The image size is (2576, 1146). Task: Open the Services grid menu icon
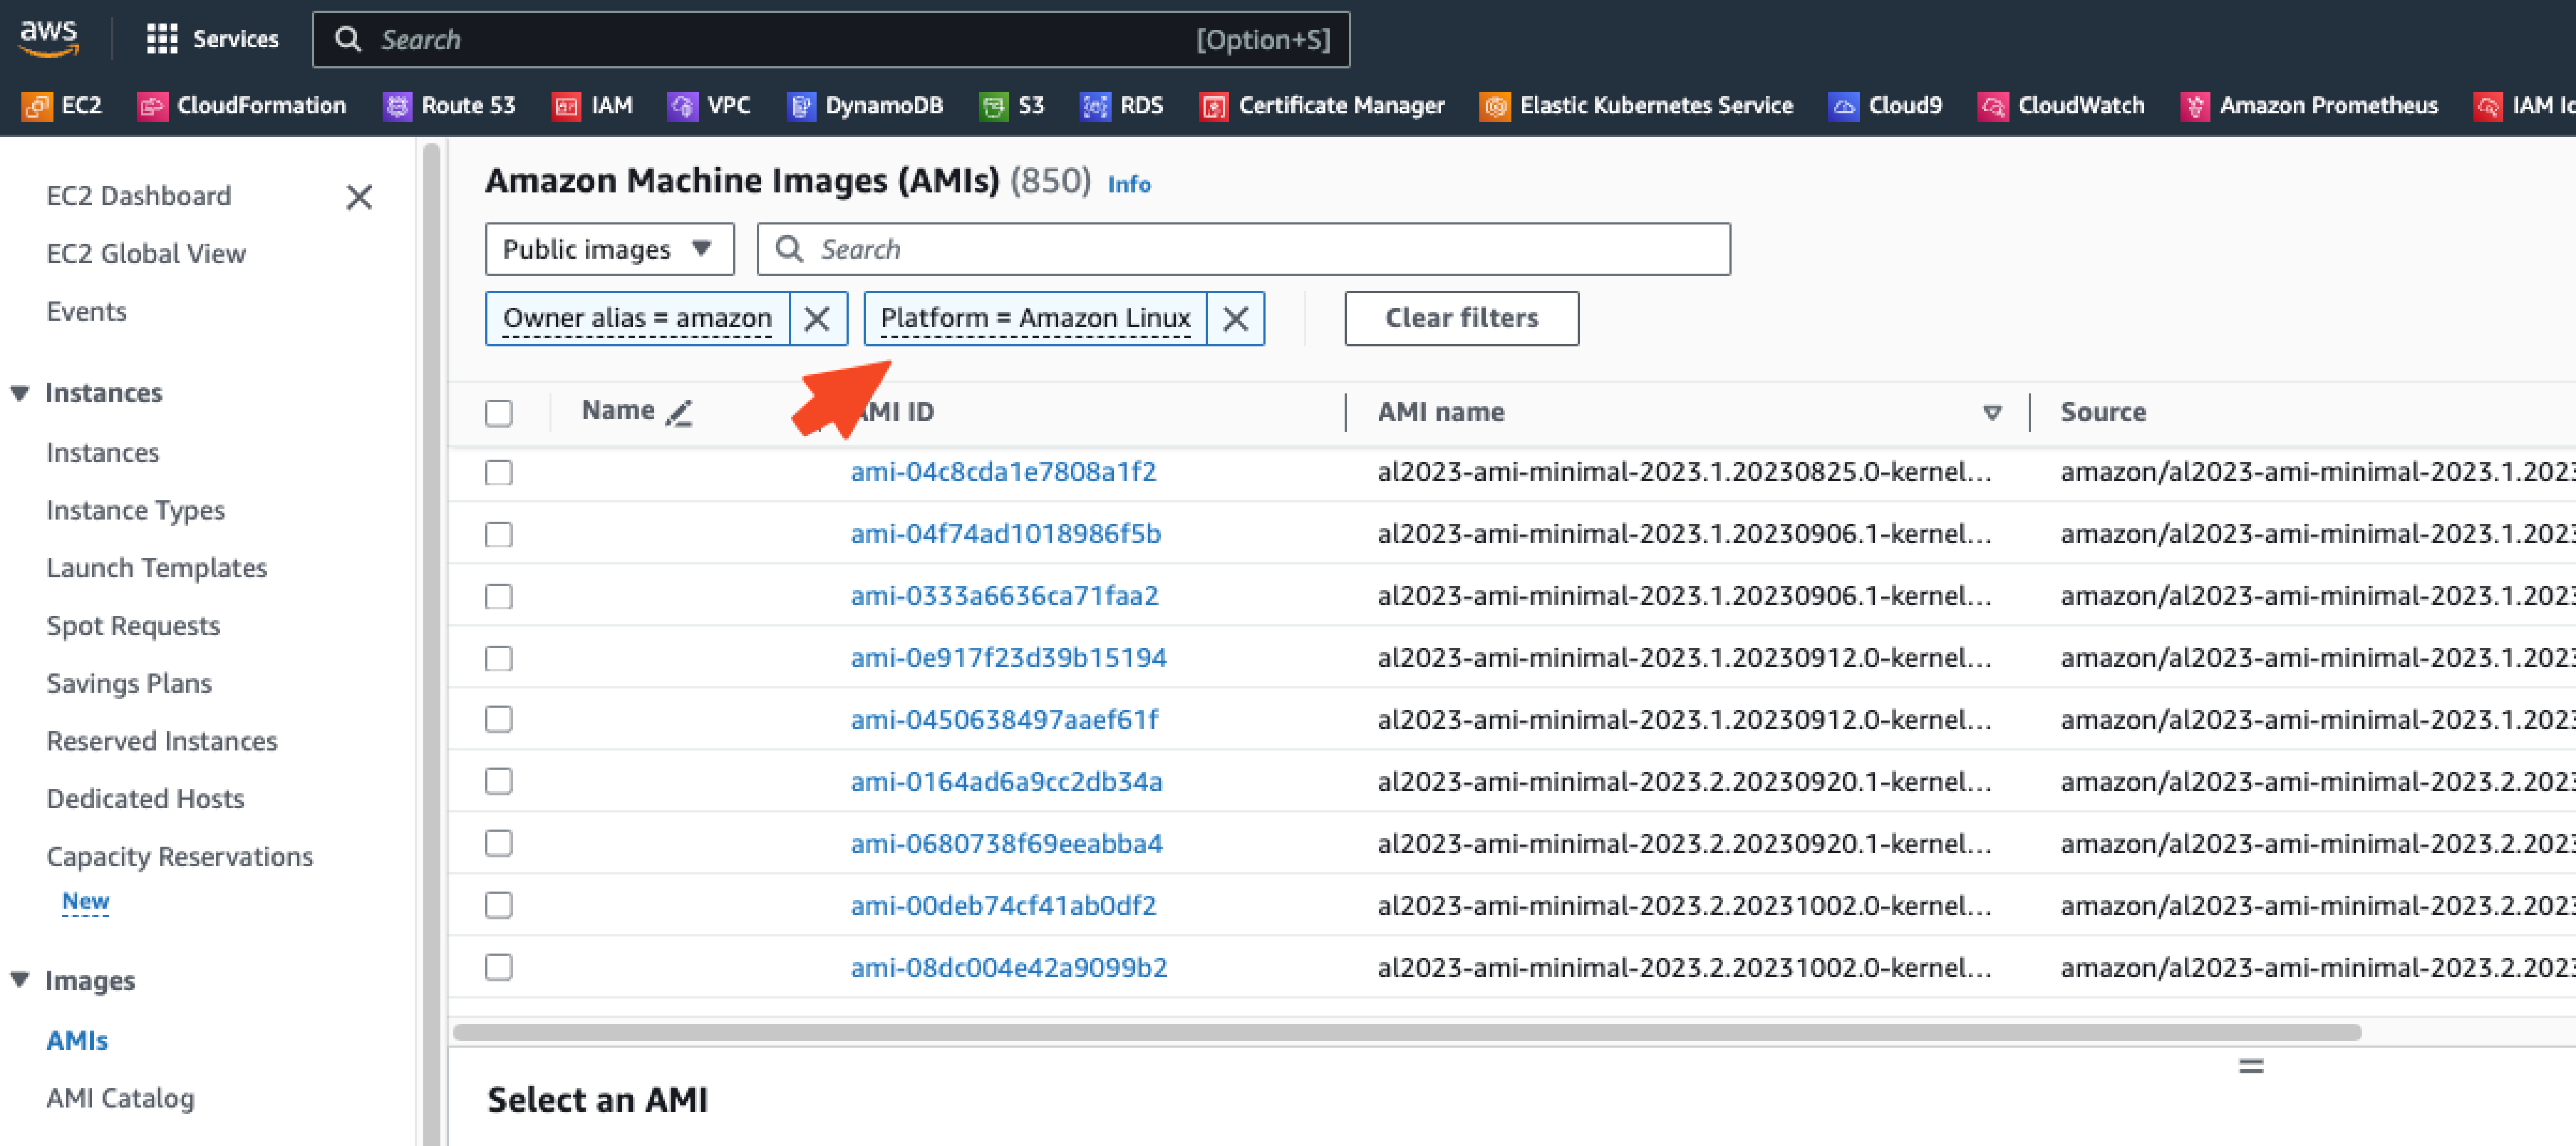[161, 39]
